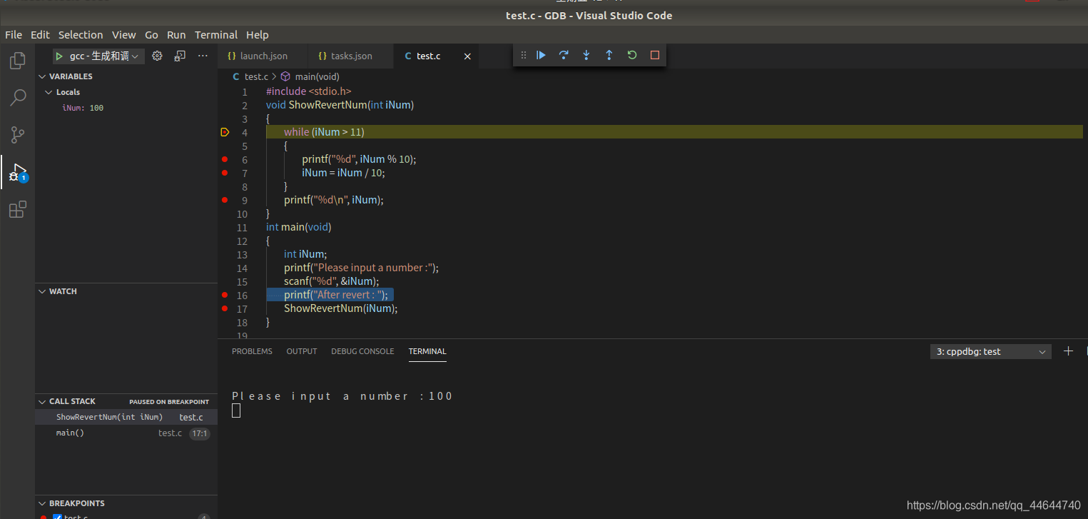Viewport: 1088px width, 519px height.
Task: Click the 'Please input a number :100' terminal output
Action: pos(342,396)
